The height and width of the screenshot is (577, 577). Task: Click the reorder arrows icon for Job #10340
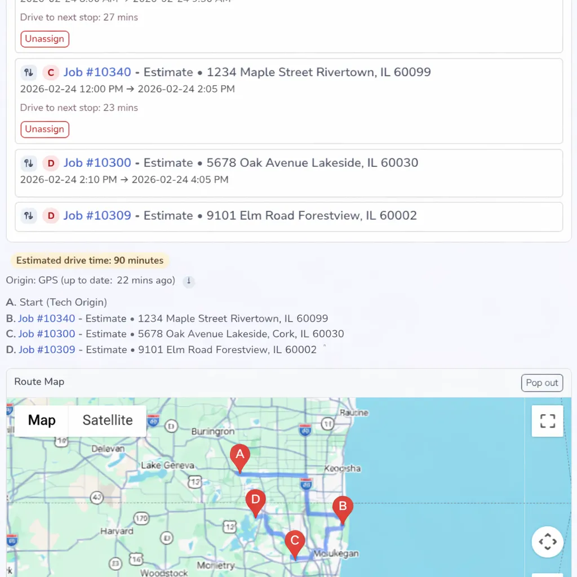coord(29,72)
